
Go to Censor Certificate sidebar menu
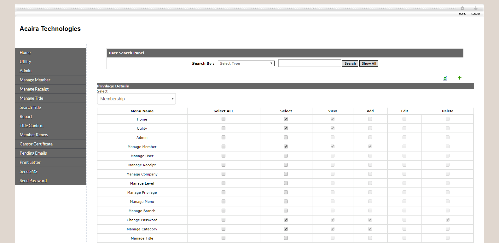(x=36, y=144)
